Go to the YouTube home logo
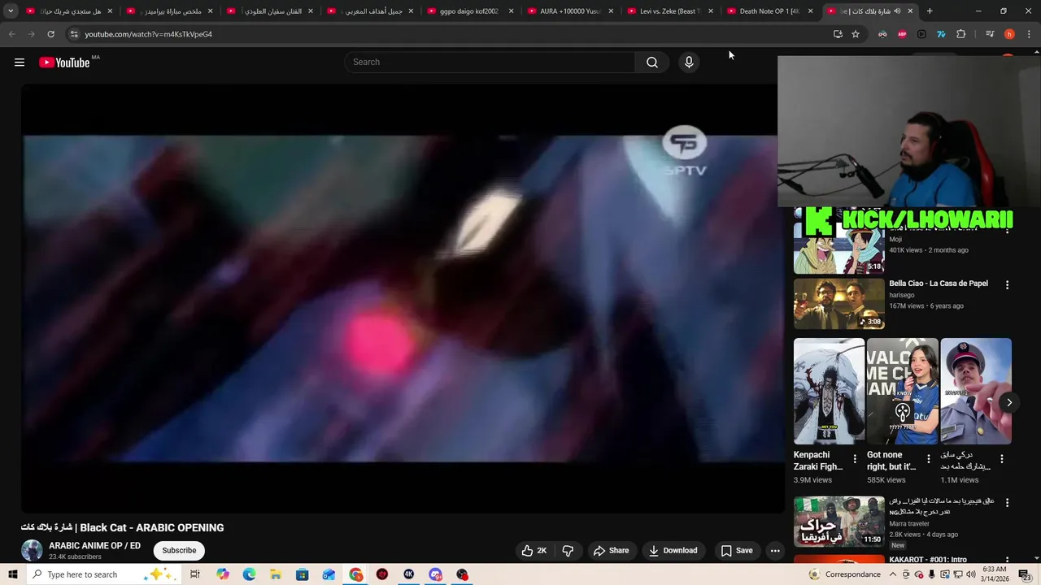The image size is (1041, 585). tap(64, 63)
